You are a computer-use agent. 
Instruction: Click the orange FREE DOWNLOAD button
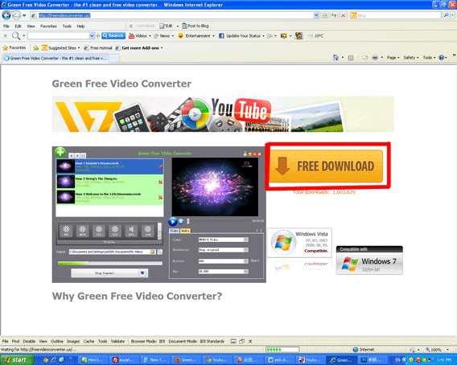click(x=326, y=166)
